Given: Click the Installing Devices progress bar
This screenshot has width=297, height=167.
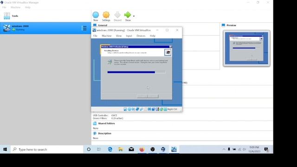Looking at the screenshot, I should point(136,72).
